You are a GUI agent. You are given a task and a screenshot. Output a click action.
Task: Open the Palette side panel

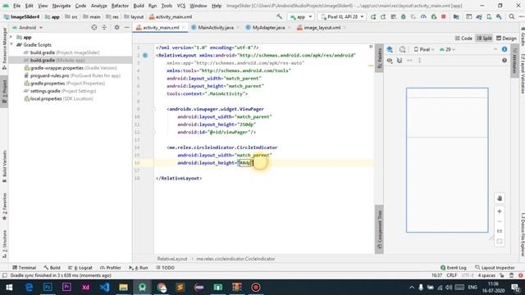point(379,58)
